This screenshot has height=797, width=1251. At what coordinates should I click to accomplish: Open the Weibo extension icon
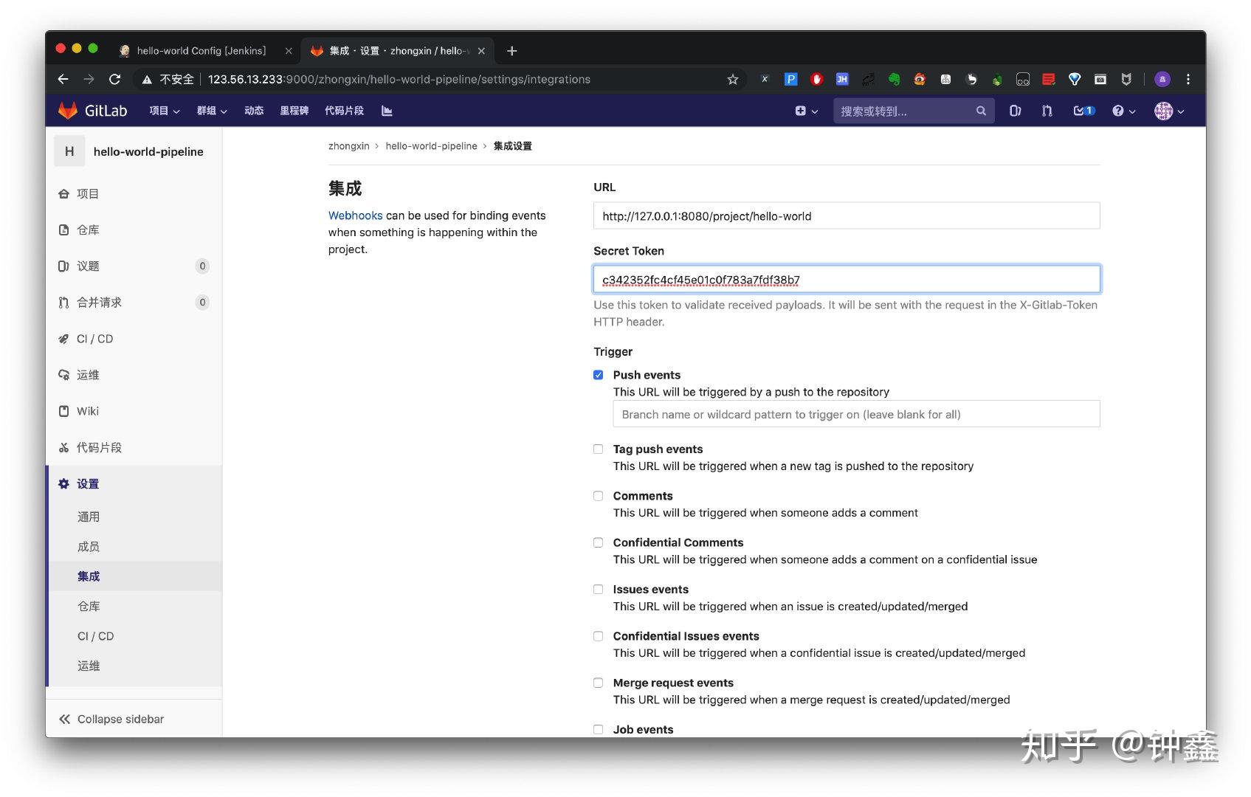click(920, 80)
